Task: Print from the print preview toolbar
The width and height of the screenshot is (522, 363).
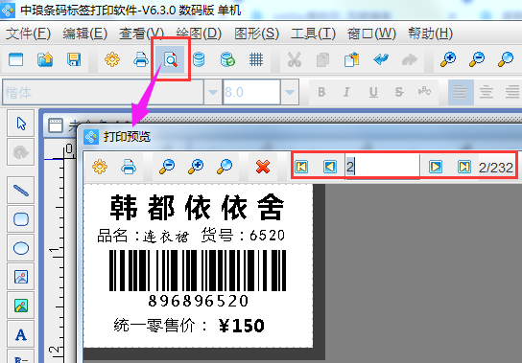Action: click(129, 167)
